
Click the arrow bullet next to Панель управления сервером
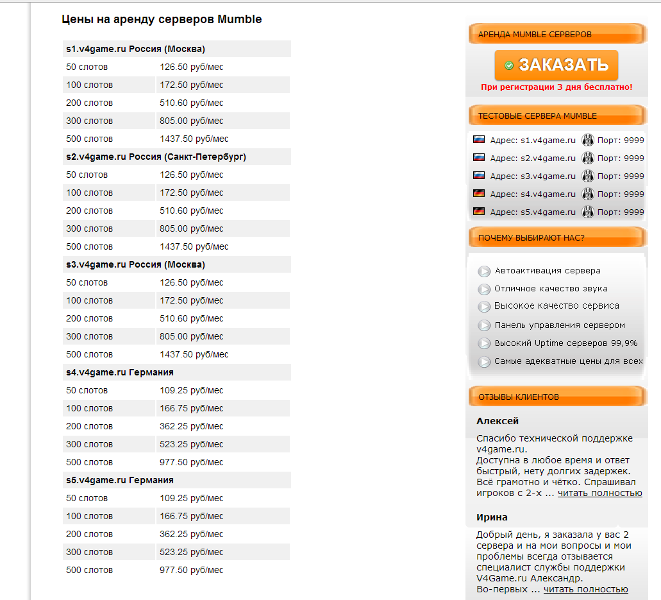484,325
